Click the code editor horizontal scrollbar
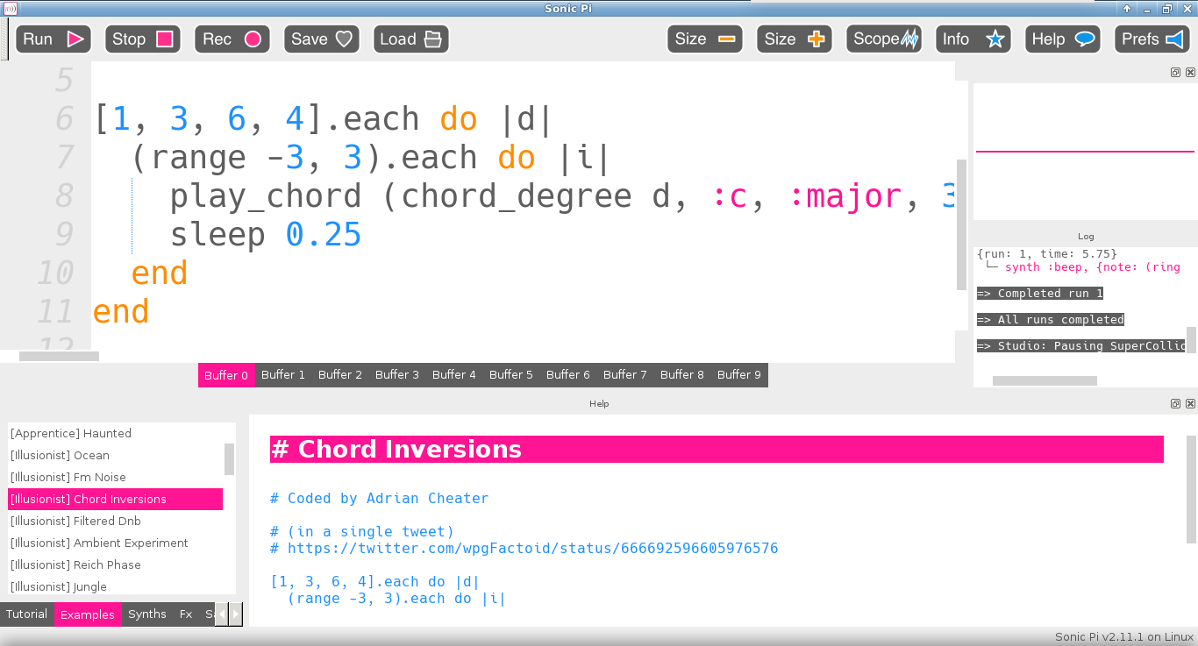This screenshot has width=1198, height=646. point(59,356)
